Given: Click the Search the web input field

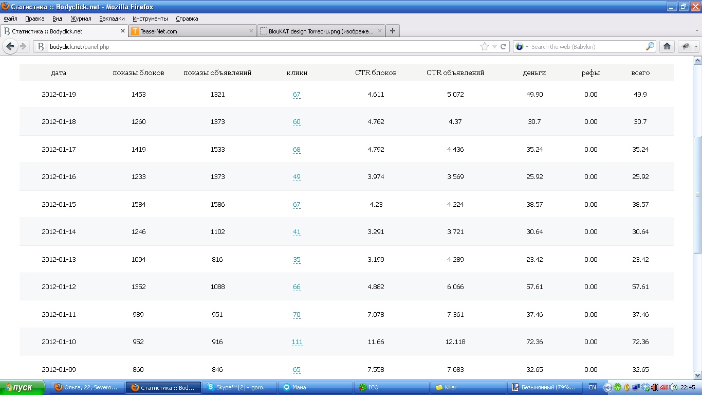Looking at the screenshot, I should coord(586,46).
